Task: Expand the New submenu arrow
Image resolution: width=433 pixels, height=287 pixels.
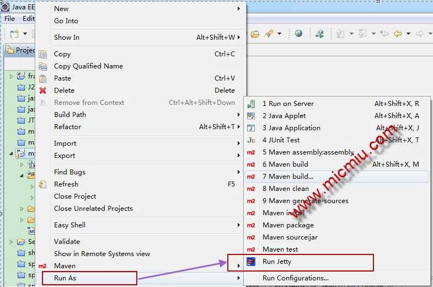Action: 239,9
